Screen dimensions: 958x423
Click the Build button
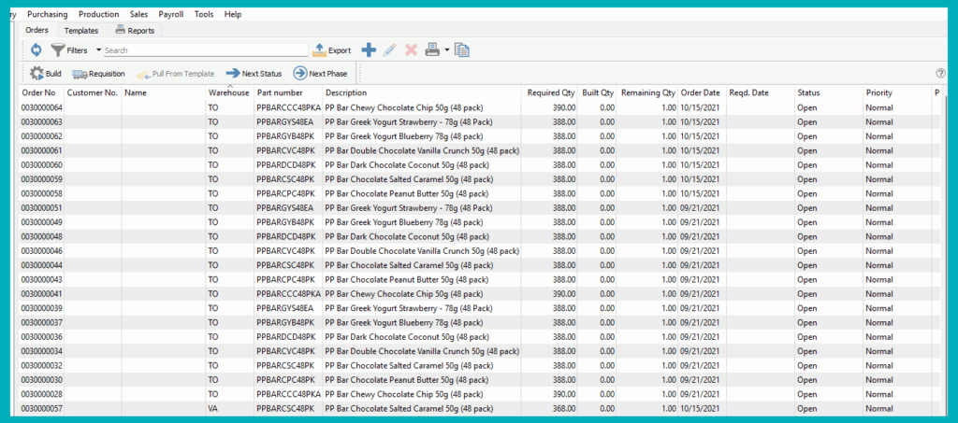(46, 74)
